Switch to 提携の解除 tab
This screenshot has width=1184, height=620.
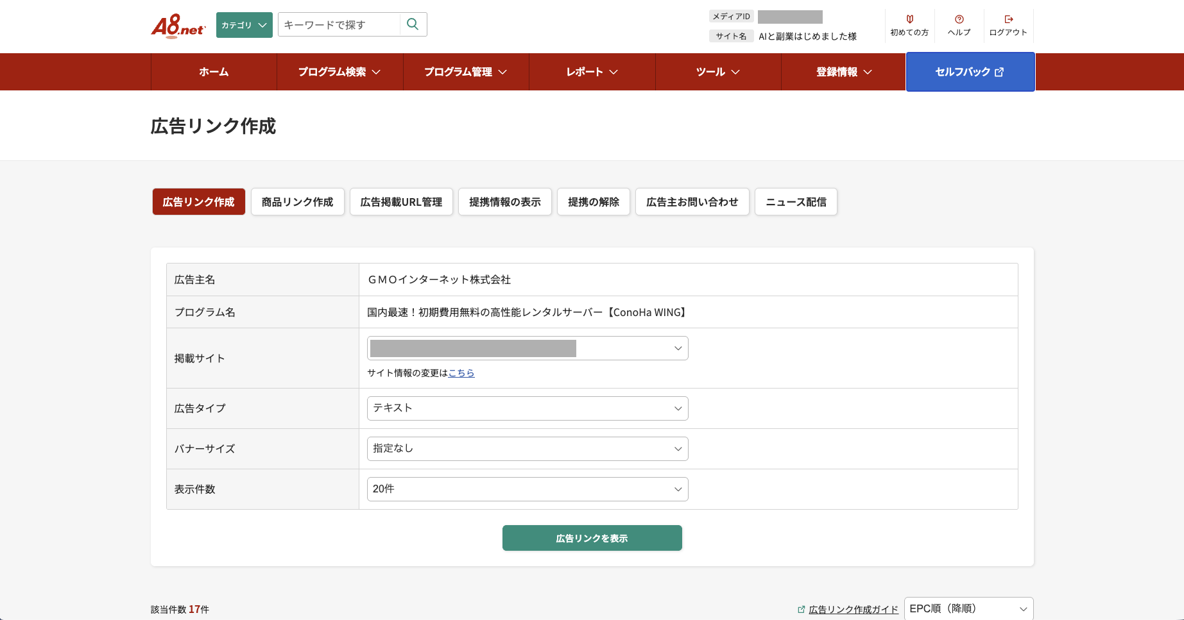click(x=594, y=202)
